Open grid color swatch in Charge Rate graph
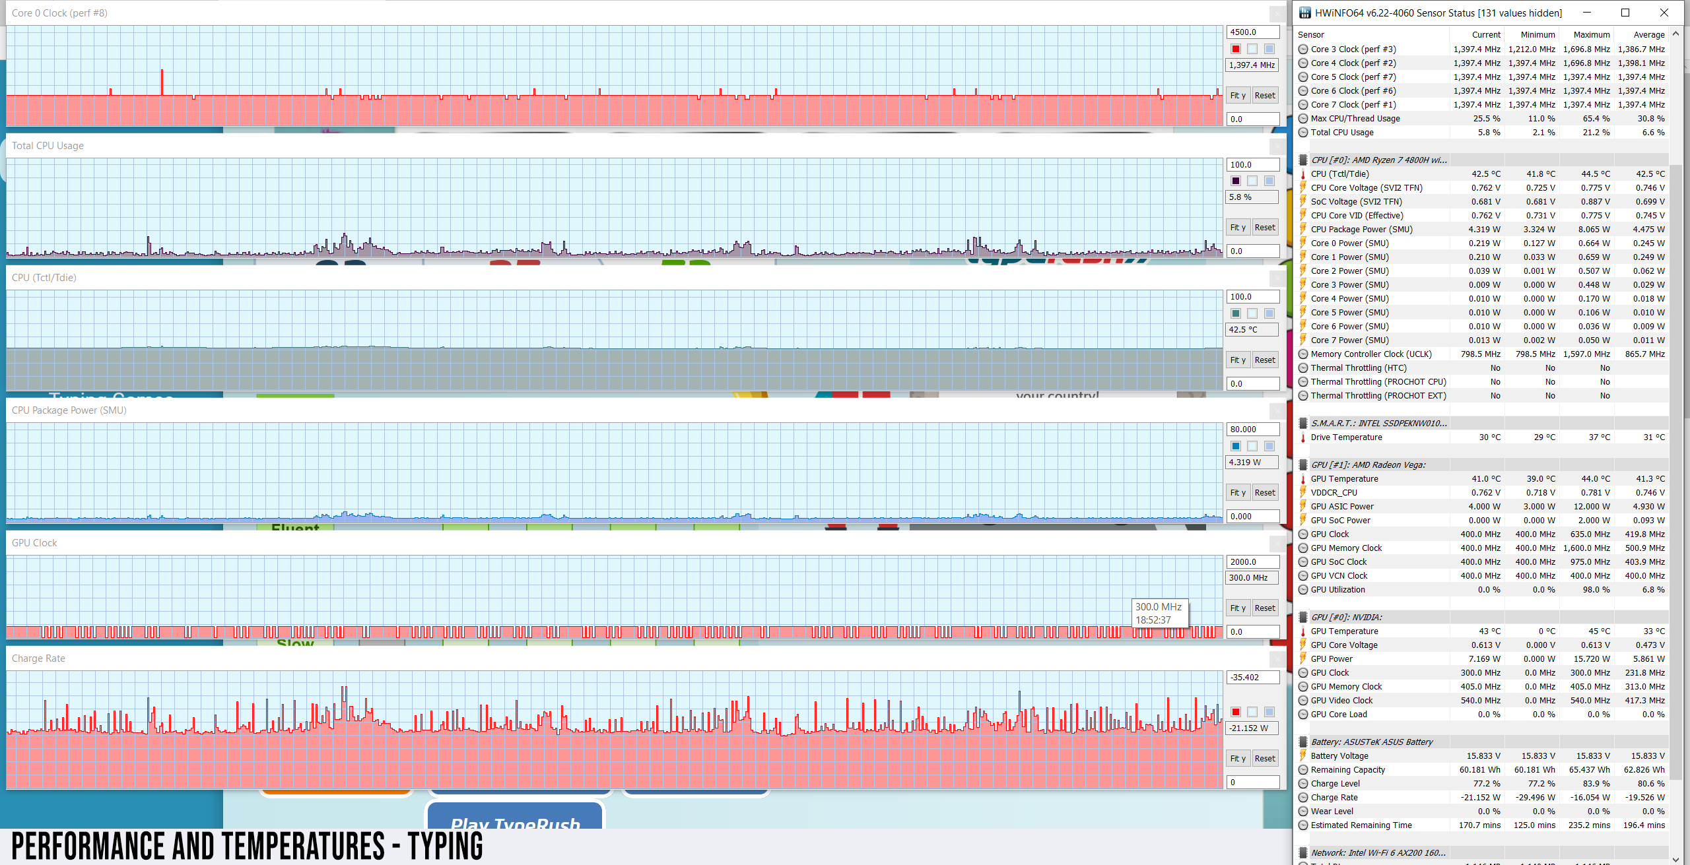The image size is (1690, 865). coord(1269,712)
